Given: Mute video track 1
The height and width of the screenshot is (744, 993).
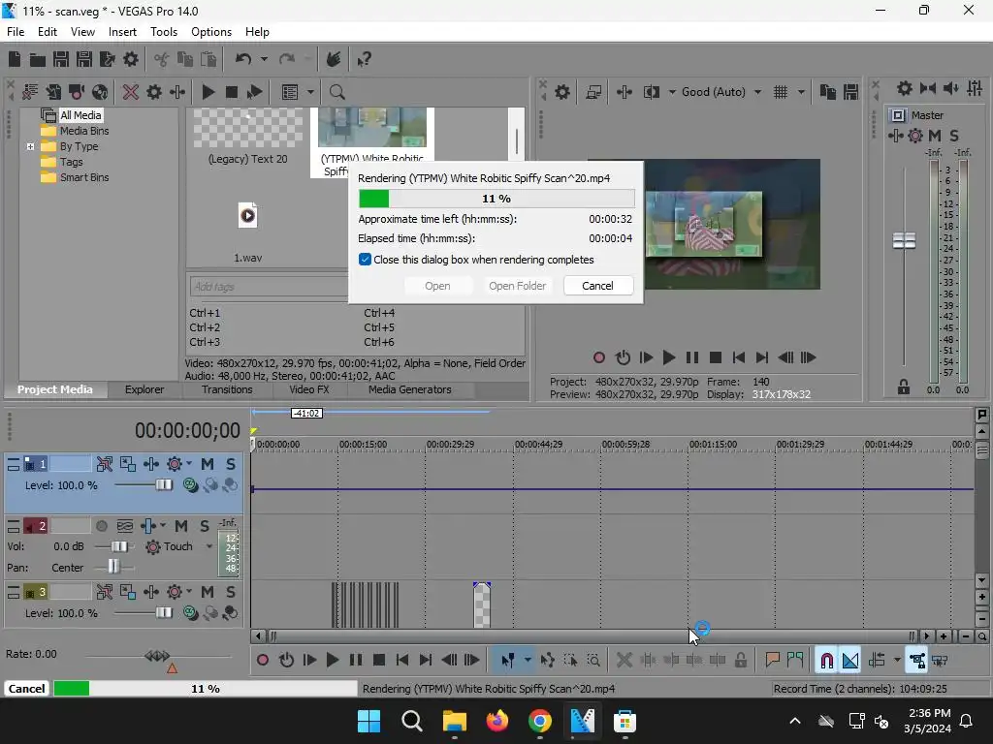Looking at the screenshot, I should [208, 464].
